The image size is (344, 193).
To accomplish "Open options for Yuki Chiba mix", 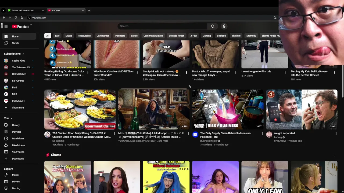I will [188, 133].
